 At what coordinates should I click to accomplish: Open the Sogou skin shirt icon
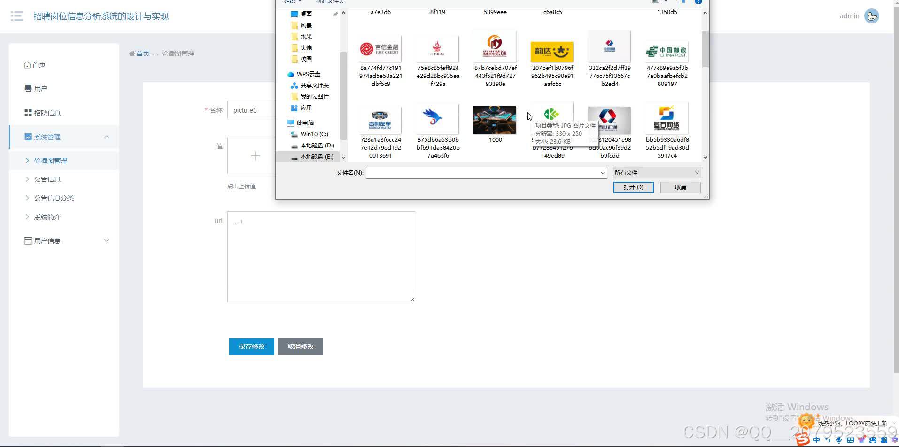point(861,440)
